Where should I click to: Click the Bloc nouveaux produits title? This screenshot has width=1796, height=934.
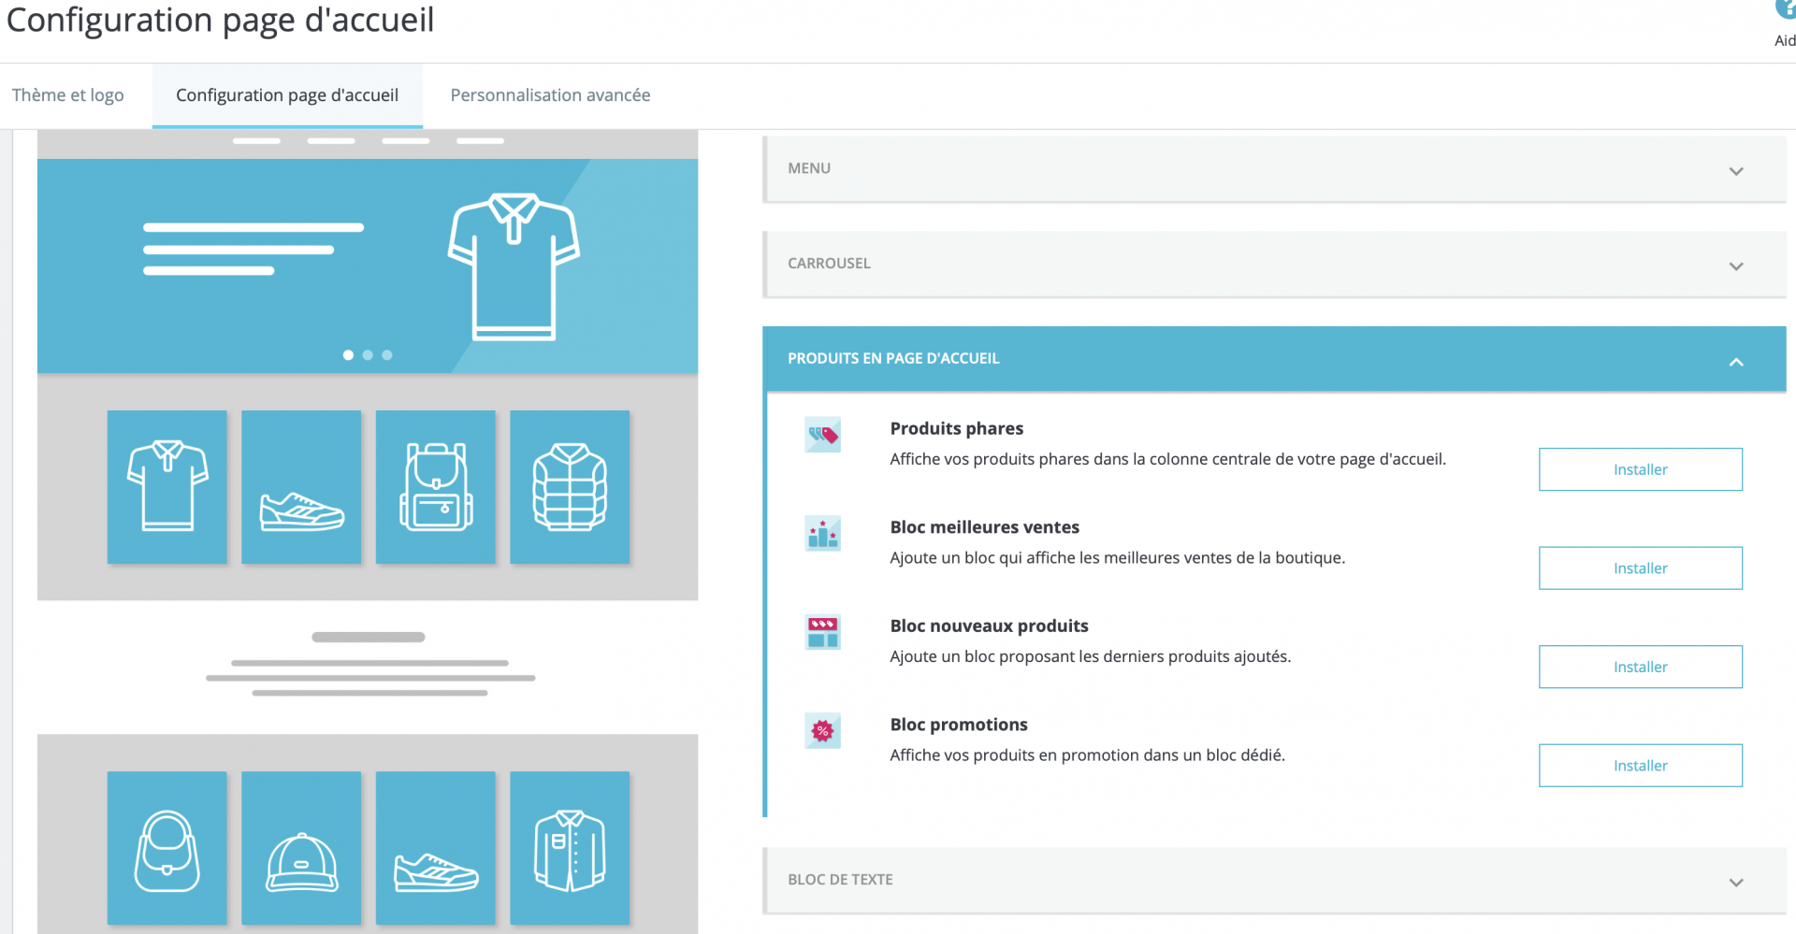tap(990, 626)
